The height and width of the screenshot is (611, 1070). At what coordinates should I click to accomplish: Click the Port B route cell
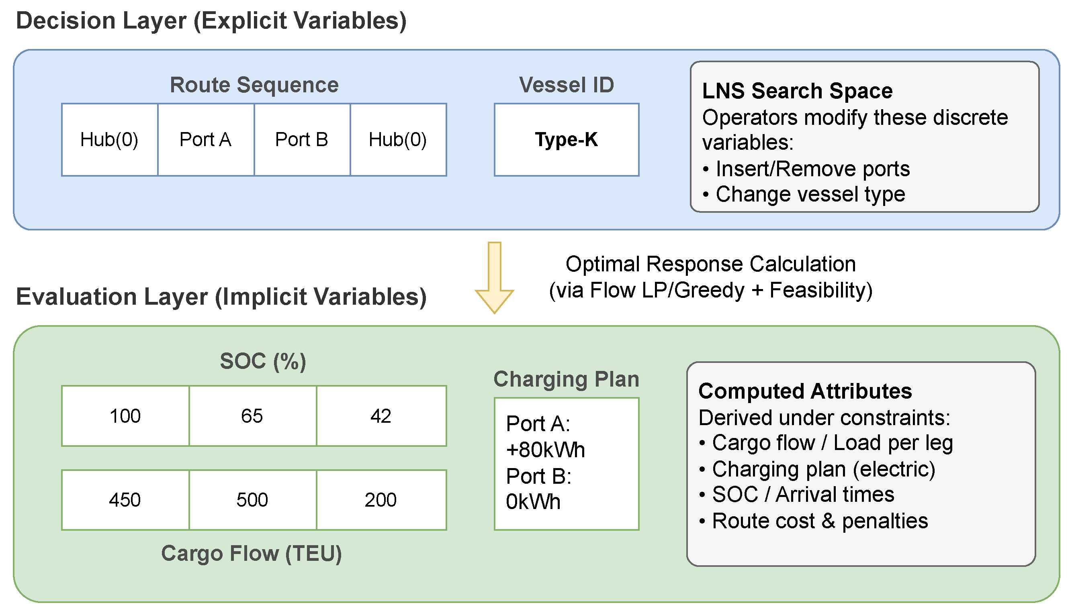click(x=302, y=140)
